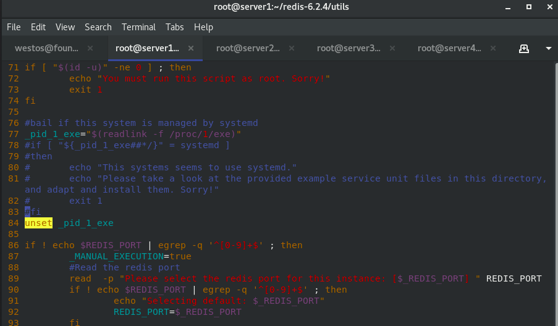
Task: Open the Tabs menu
Action: click(174, 27)
